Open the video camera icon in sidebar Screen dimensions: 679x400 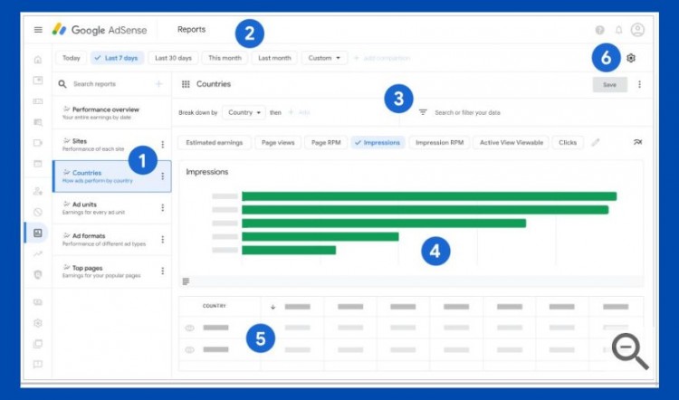[38, 143]
